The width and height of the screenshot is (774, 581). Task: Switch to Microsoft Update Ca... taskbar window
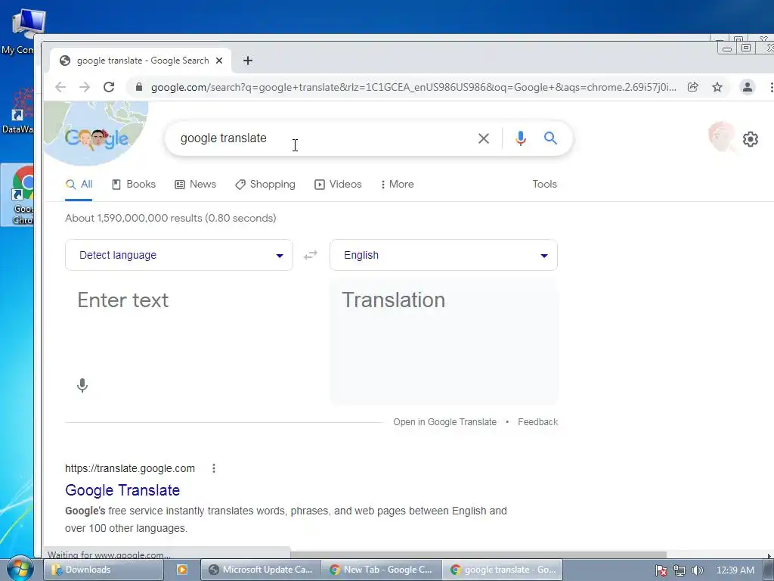(x=261, y=570)
